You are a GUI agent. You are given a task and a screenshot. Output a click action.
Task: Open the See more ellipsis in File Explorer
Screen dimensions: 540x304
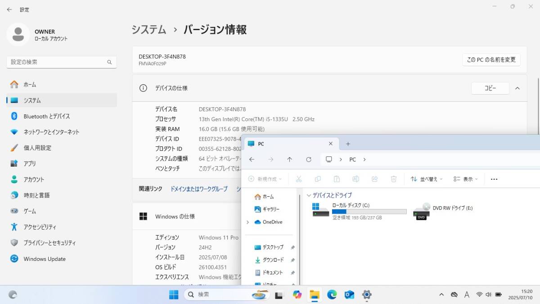click(494, 179)
